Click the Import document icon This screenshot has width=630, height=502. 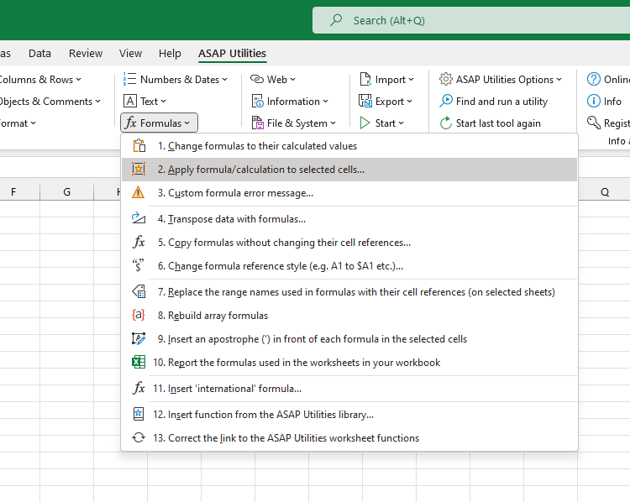365,79
